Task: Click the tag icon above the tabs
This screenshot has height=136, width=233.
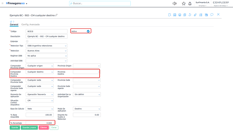Action: [11, 22]
